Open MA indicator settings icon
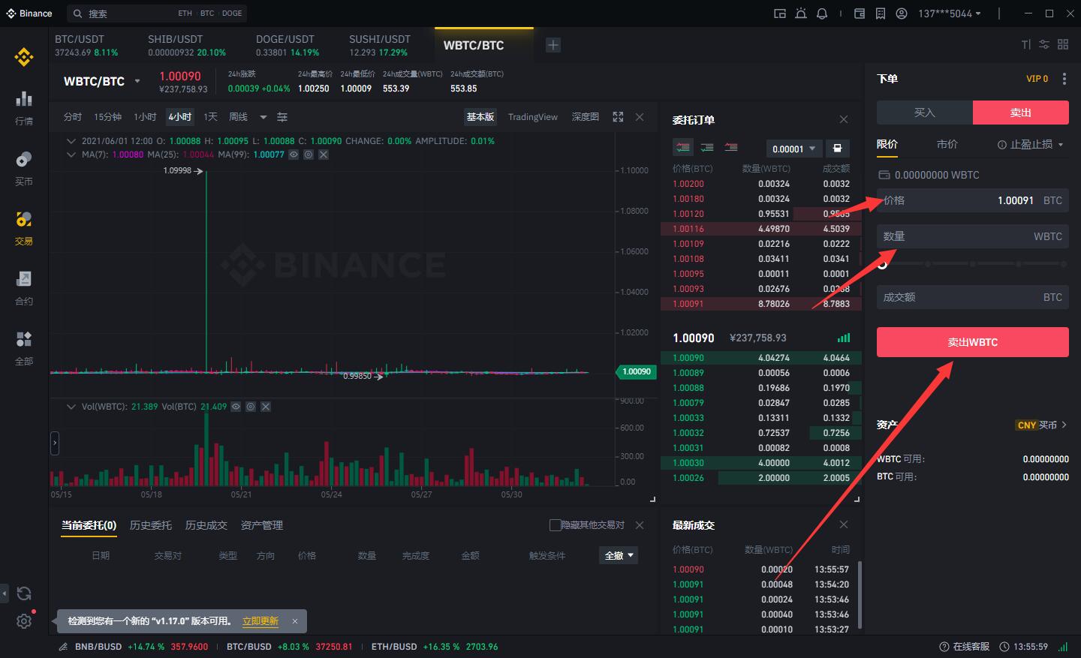This screenshot has width=1081, height=658. (309, 155)
